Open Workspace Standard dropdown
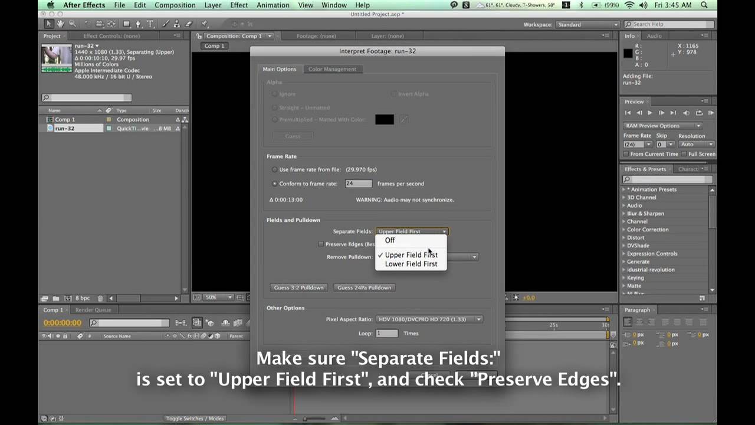This screenshot has width=755, height=425. point(587,24)
